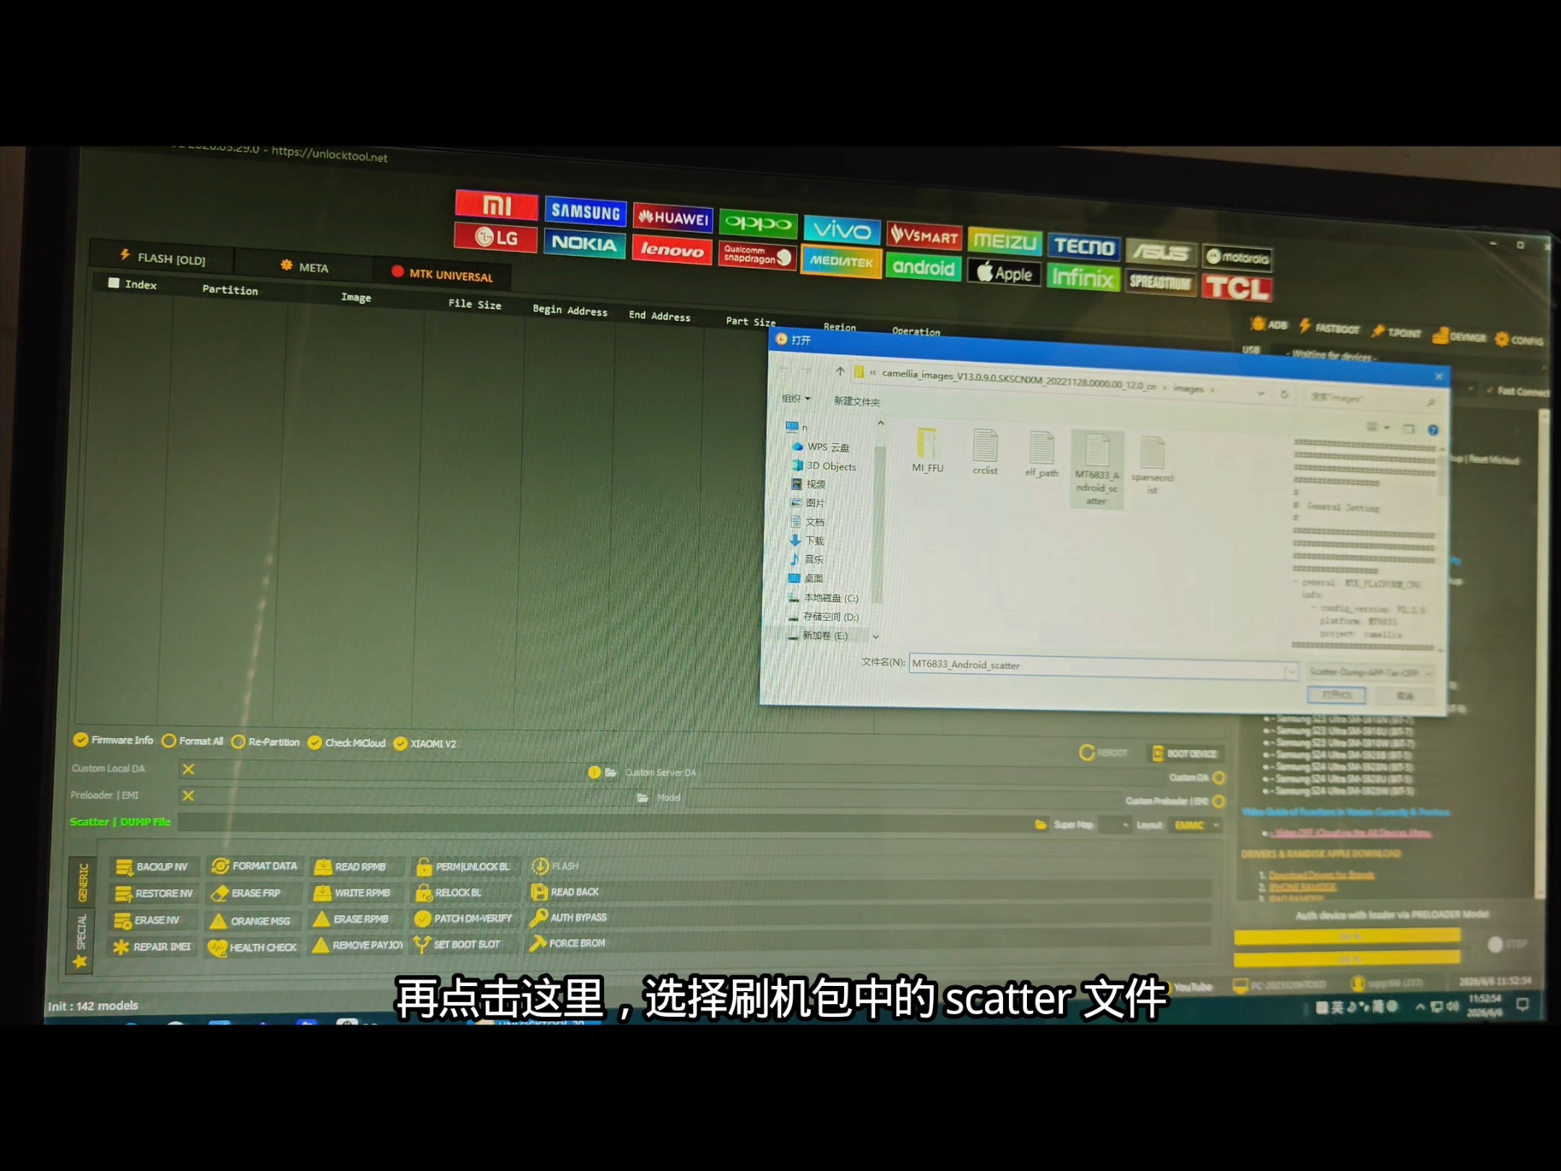Select the OPPO brand logo

point(758,223)
